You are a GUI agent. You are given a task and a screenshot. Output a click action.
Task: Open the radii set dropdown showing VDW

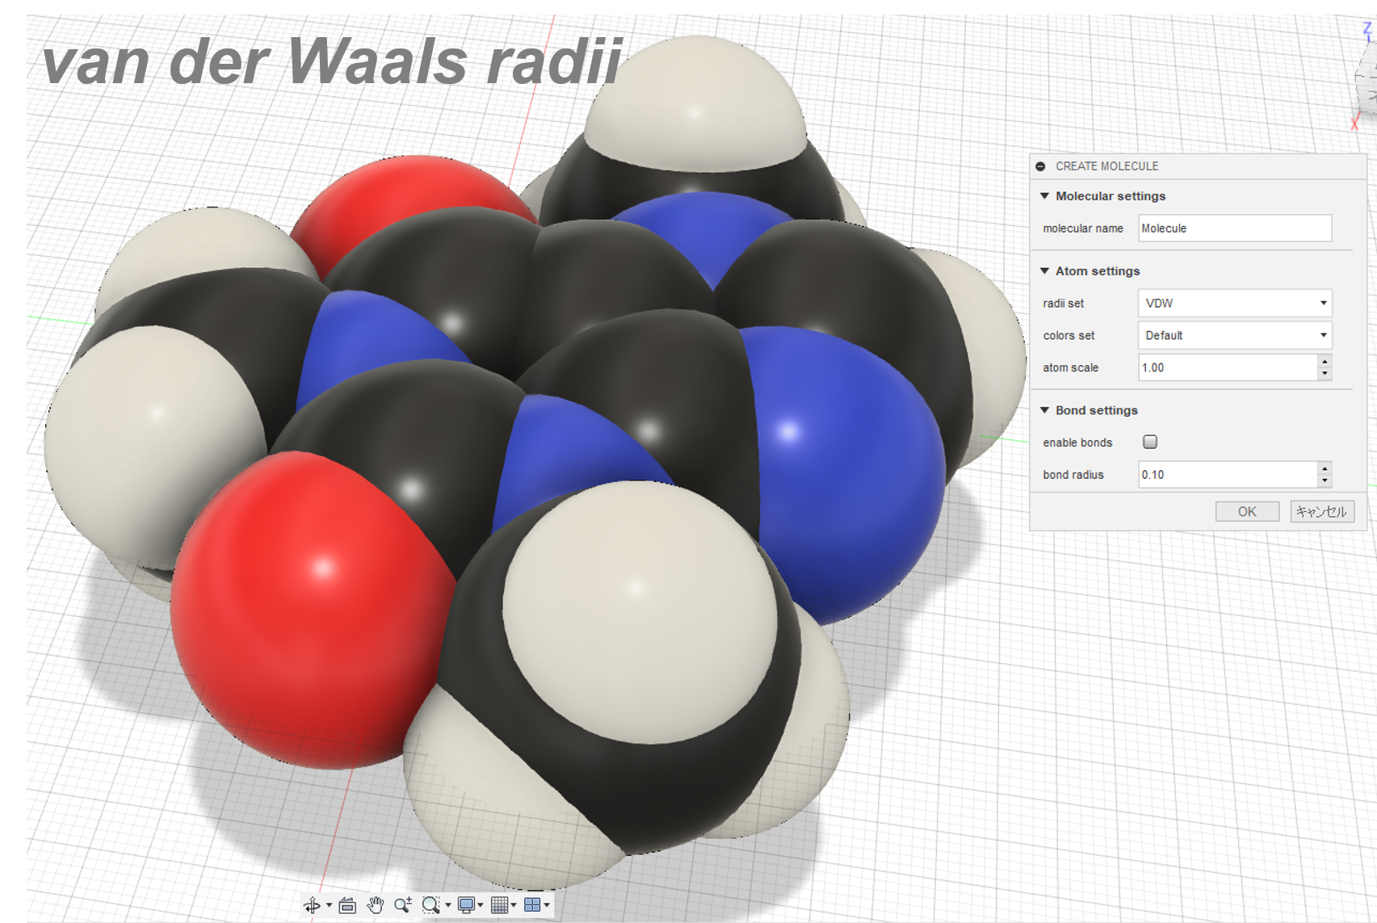coord(1324,304)
